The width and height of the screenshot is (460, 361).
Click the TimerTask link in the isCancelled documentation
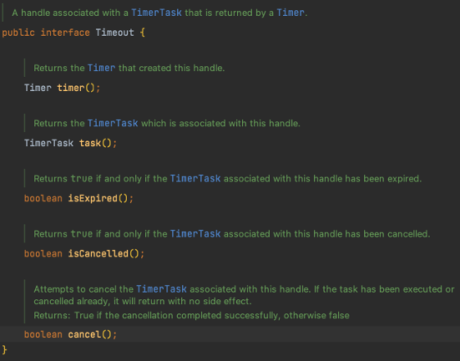tap(195, 233)
